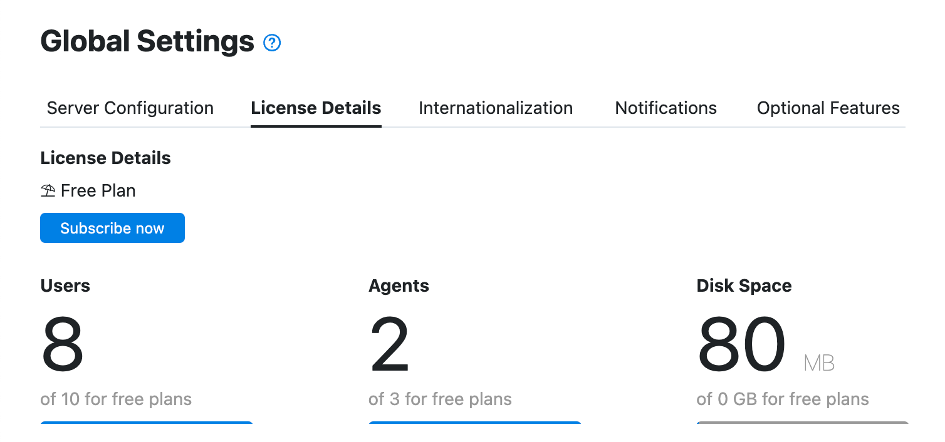Click the Global Settings page heading
The height and width of the screenshot is (442, 945).
click(x=147, y=42)
